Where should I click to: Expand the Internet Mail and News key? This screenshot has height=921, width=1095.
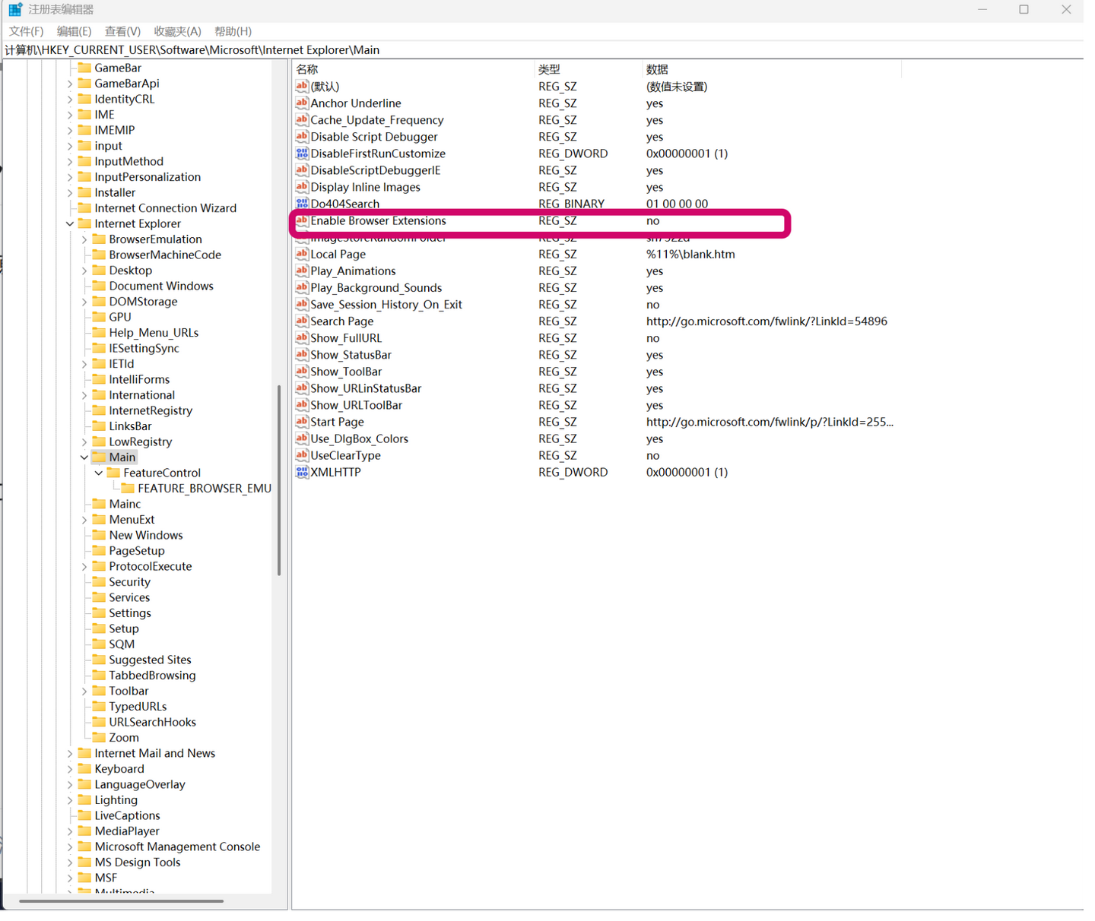pos(70,753)
